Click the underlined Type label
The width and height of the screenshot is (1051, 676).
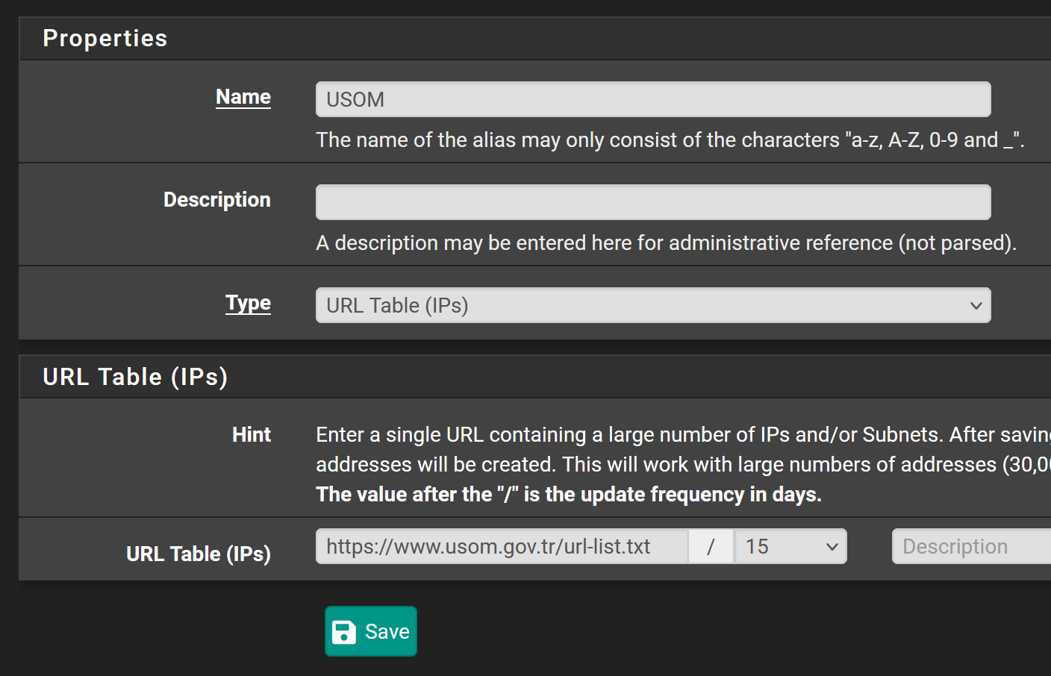point(248,303)
